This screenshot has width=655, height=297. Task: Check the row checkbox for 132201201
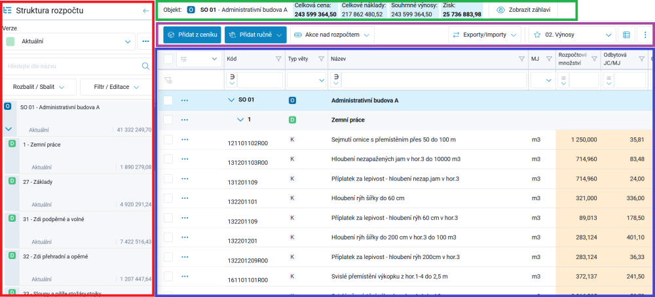tap(168, 237)
